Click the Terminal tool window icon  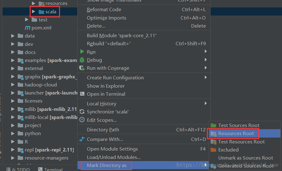pyautogui.click(x=40, y=169)
